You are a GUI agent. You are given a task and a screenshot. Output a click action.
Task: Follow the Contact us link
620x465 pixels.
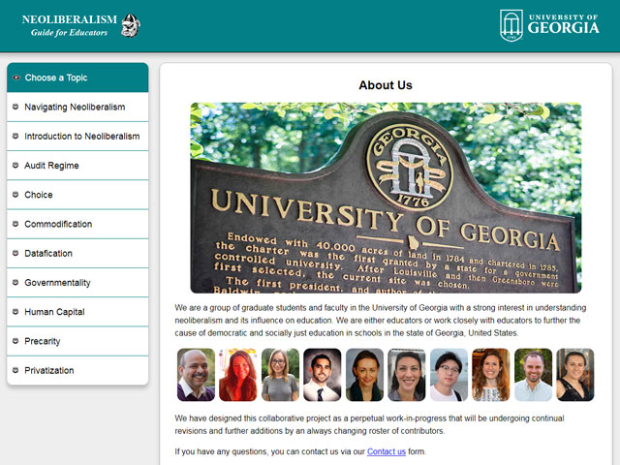tap(387, 451)
